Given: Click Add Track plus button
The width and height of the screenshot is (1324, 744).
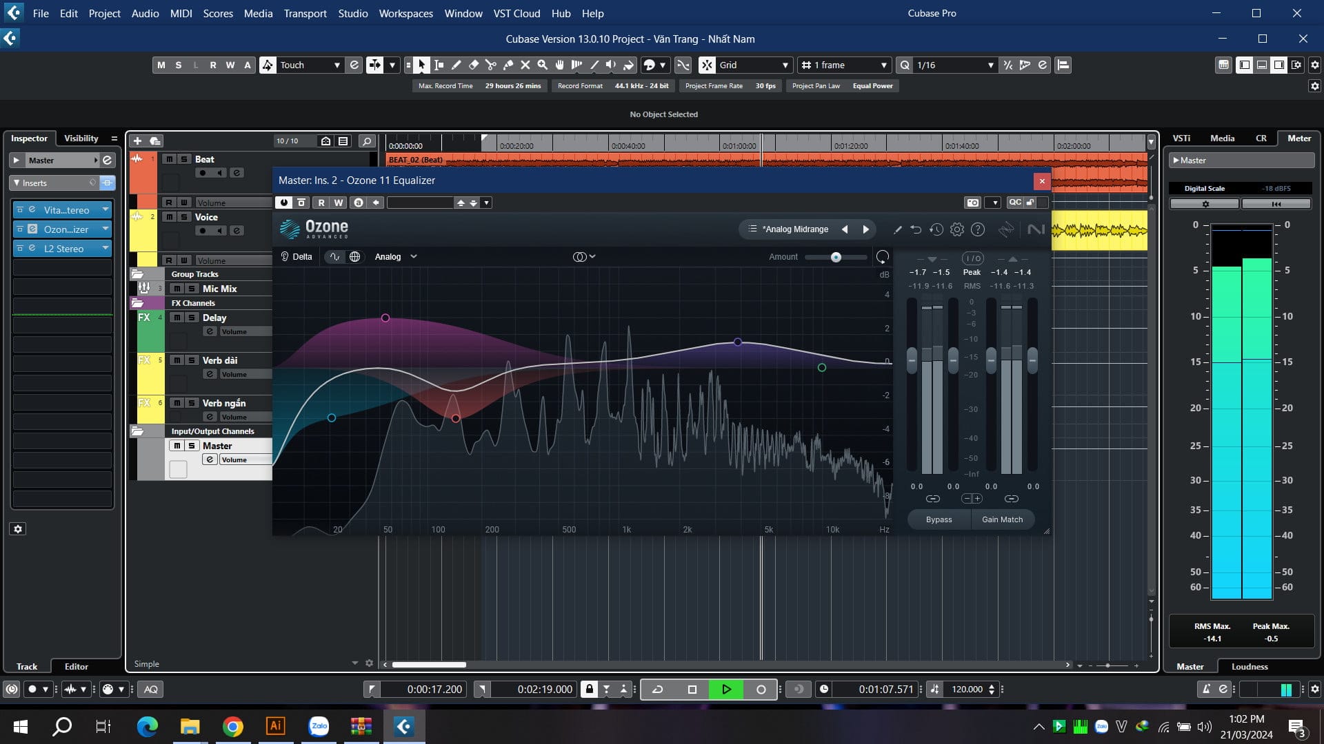Looking at the screenshot, I should (137, 141).
